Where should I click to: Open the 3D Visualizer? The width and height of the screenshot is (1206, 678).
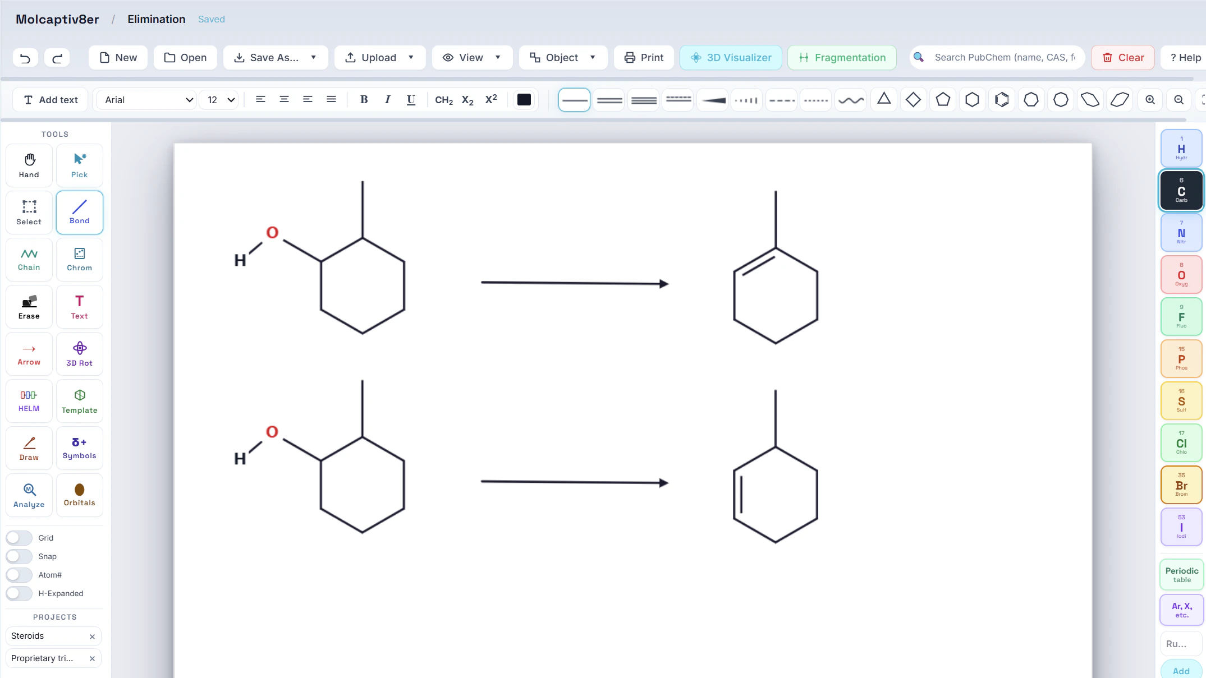(731, 58)
